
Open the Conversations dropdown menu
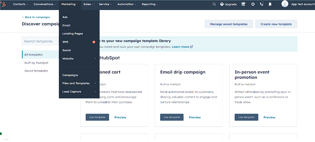(45, 4)
